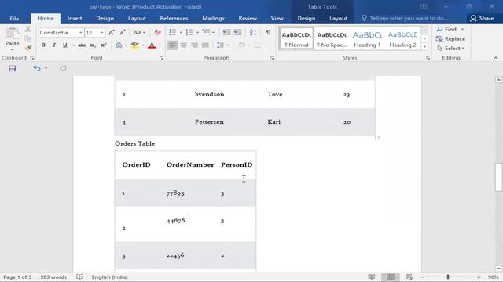Apply text highlight color
Image resolution: width=503 pixels, height=282 pixels.
135,45
